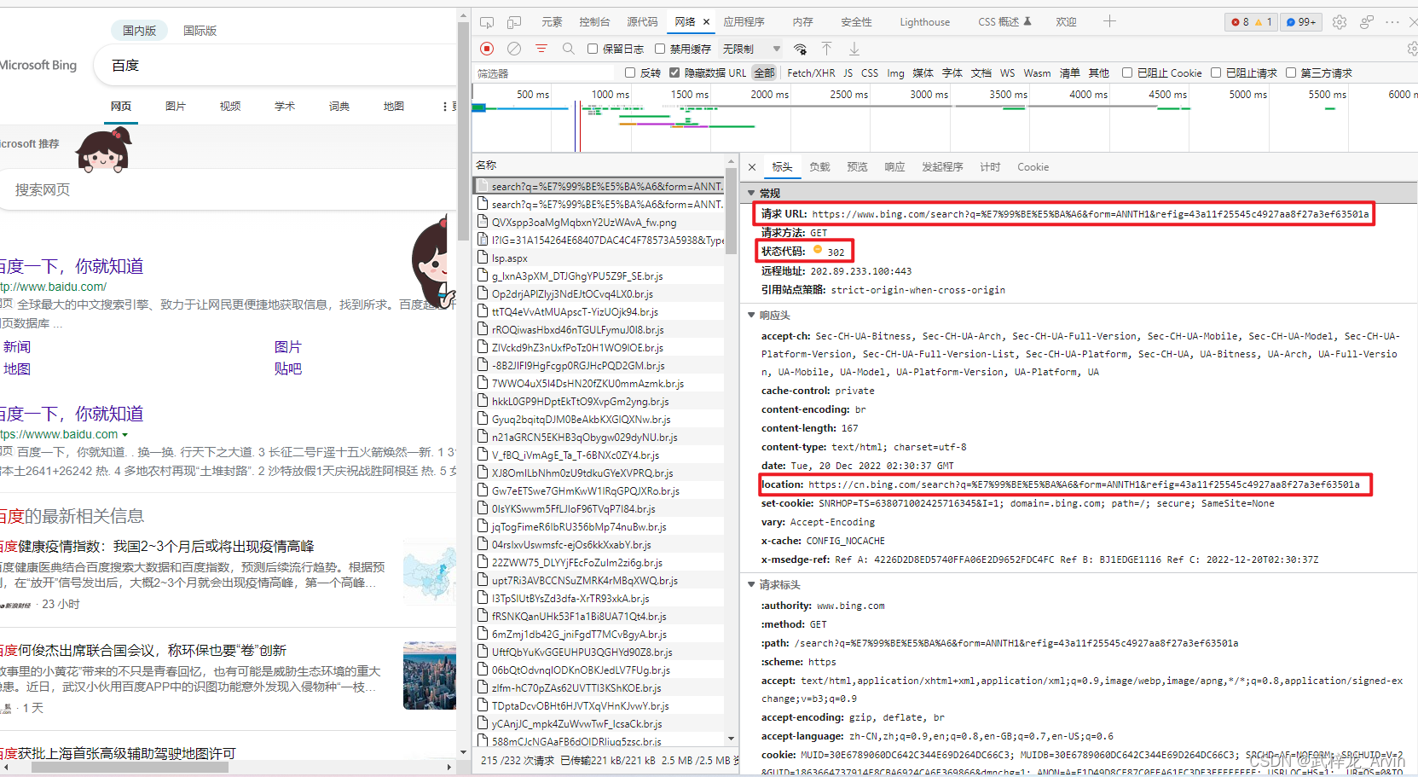Switch to 元素 DevTools tab
1418x777 pixels.
(552, 22)
